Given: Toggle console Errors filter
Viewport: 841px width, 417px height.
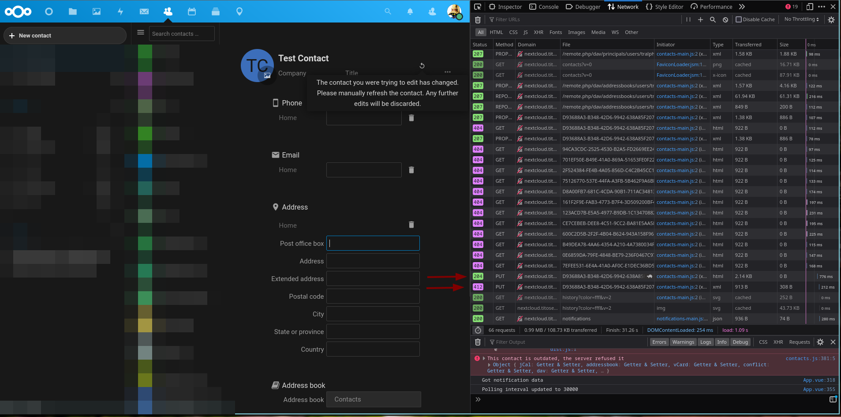Looking at the screenshot, I should [659, 342].
